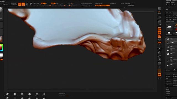Expand the Remesh section
Screen dimensions: 177x99
pyautogui.click(x=168, y=92)
